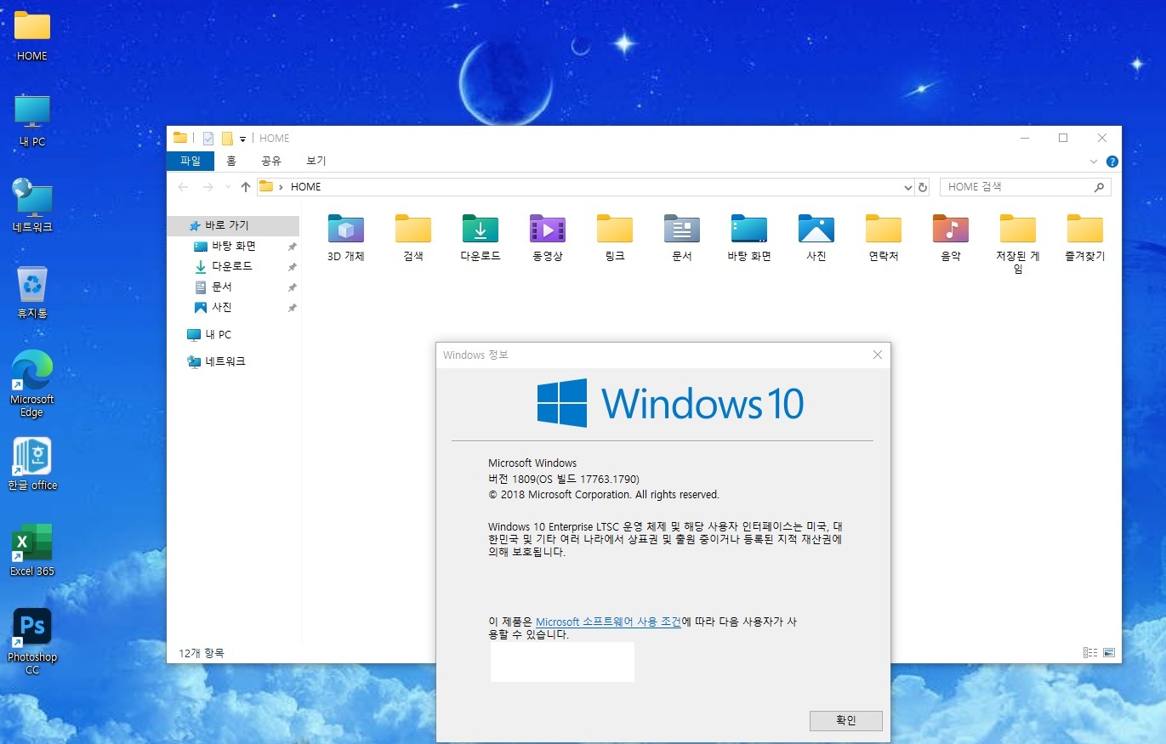Select the 문서 folder in file view
Image resolution: width=1166 pixels, height=744 pixels.
tap(682, 238)
